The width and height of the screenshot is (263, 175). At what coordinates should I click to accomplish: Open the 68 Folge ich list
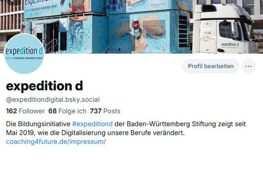click(67, 111)
